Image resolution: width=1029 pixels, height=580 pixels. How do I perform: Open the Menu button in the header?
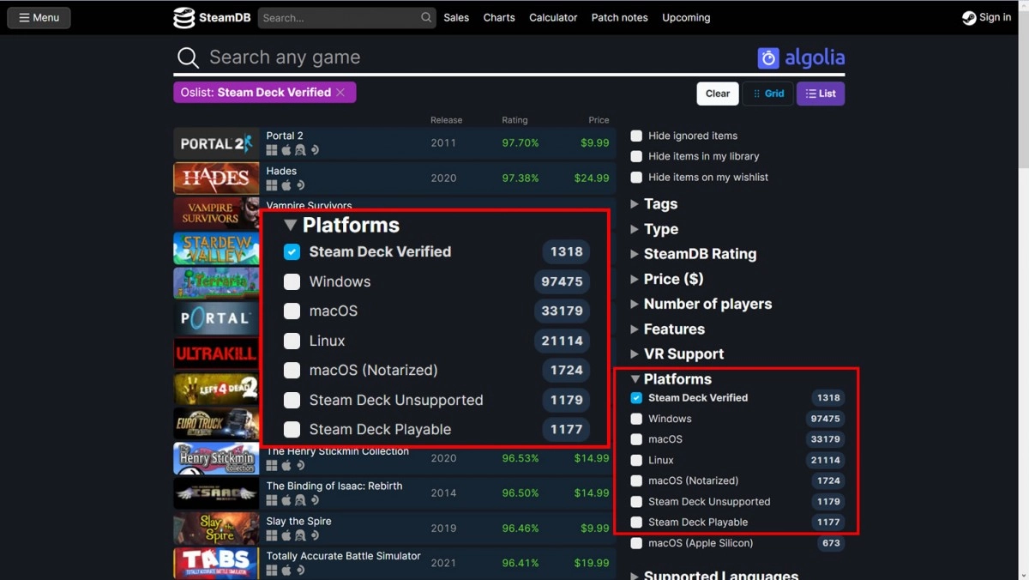39,17
